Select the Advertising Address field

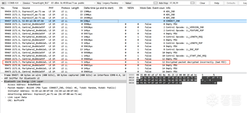[x=45, y=94]
